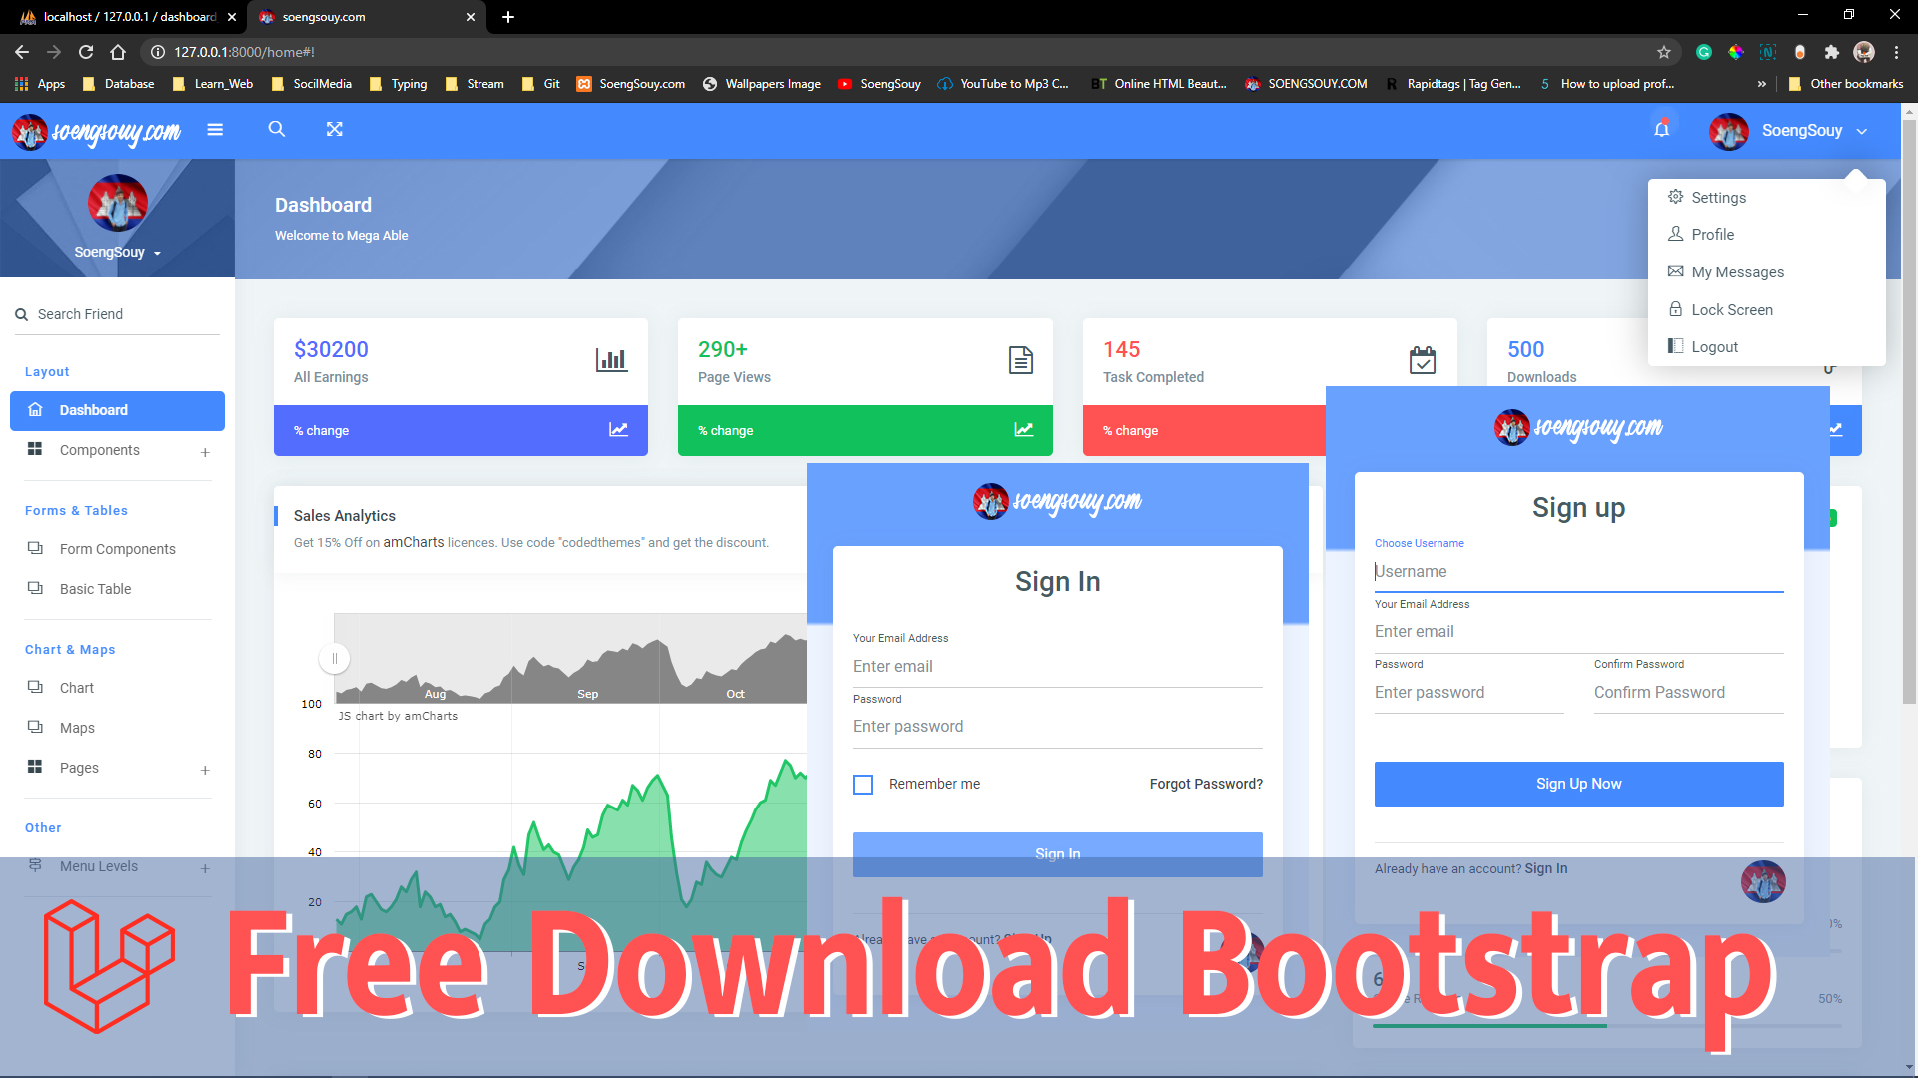
Task: Click Logout in the profile dropdown
Action: [1714, 346]
